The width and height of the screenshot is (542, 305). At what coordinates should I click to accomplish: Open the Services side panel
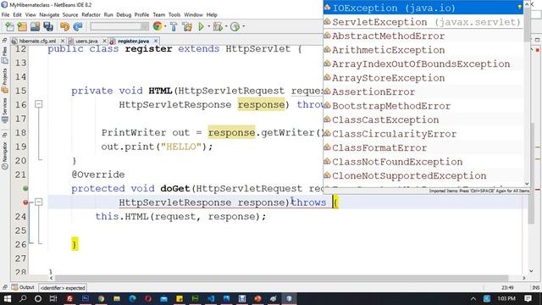click(x=4, y=110)
